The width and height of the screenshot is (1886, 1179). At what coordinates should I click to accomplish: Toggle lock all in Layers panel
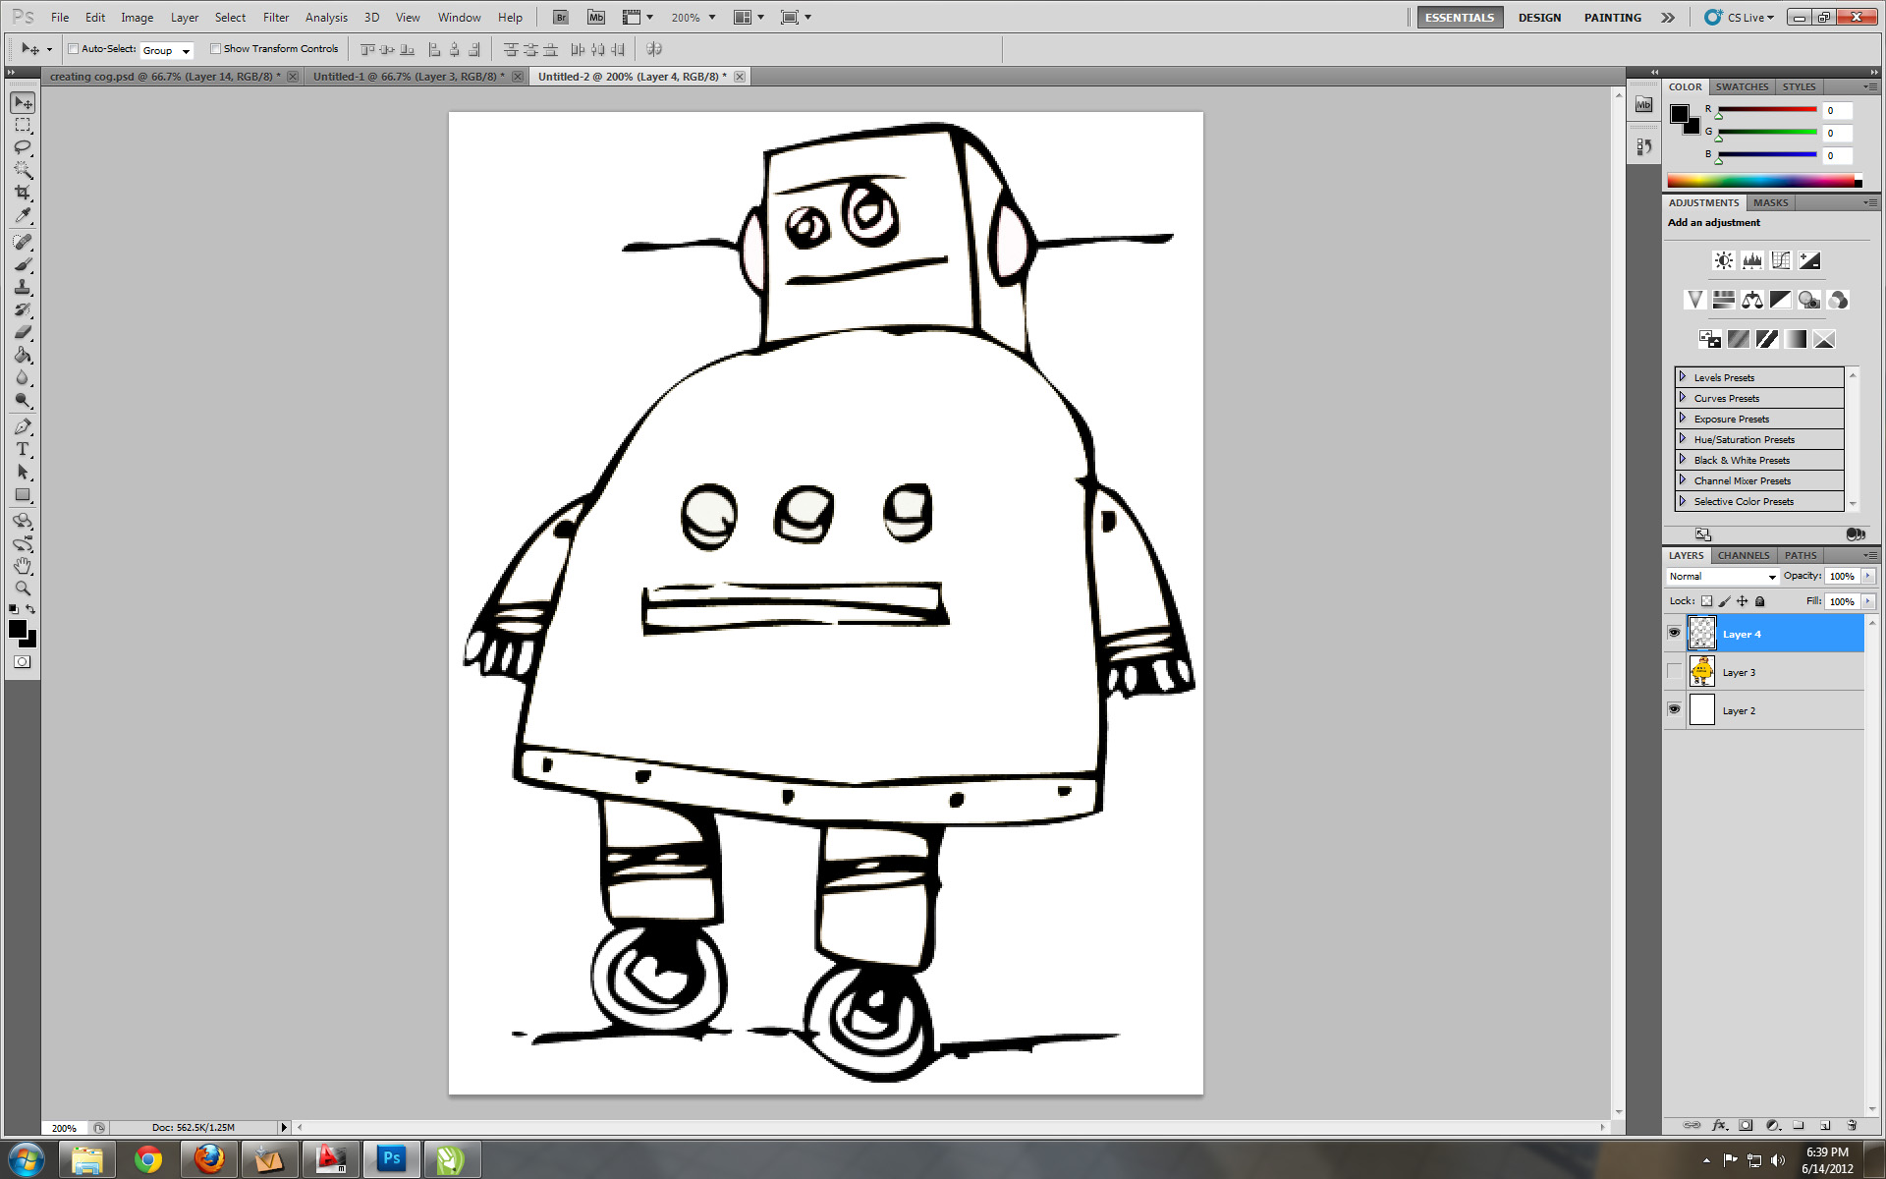[1759, 601]
